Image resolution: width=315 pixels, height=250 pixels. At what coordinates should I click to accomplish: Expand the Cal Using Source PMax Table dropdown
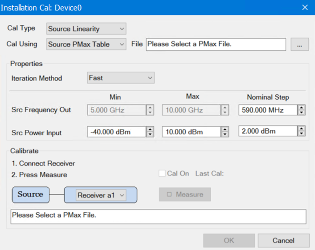[86, 44]
